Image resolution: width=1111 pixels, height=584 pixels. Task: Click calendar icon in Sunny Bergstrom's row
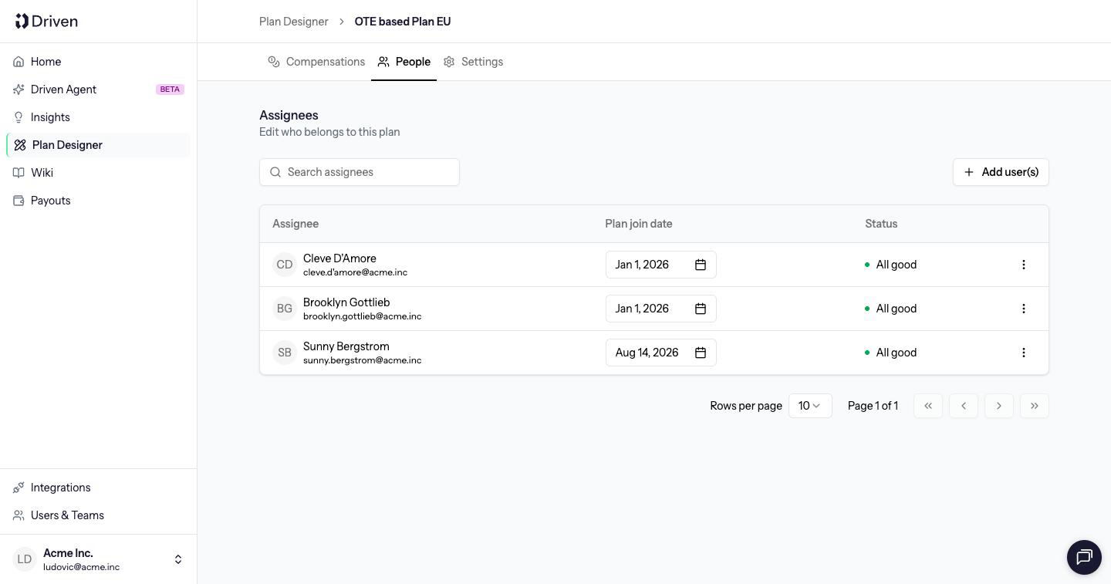click(701, 353)
